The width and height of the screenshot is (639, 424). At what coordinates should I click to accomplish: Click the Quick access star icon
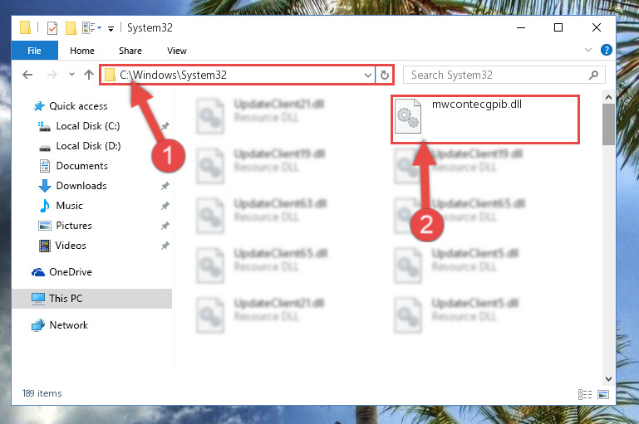[39, 106]
